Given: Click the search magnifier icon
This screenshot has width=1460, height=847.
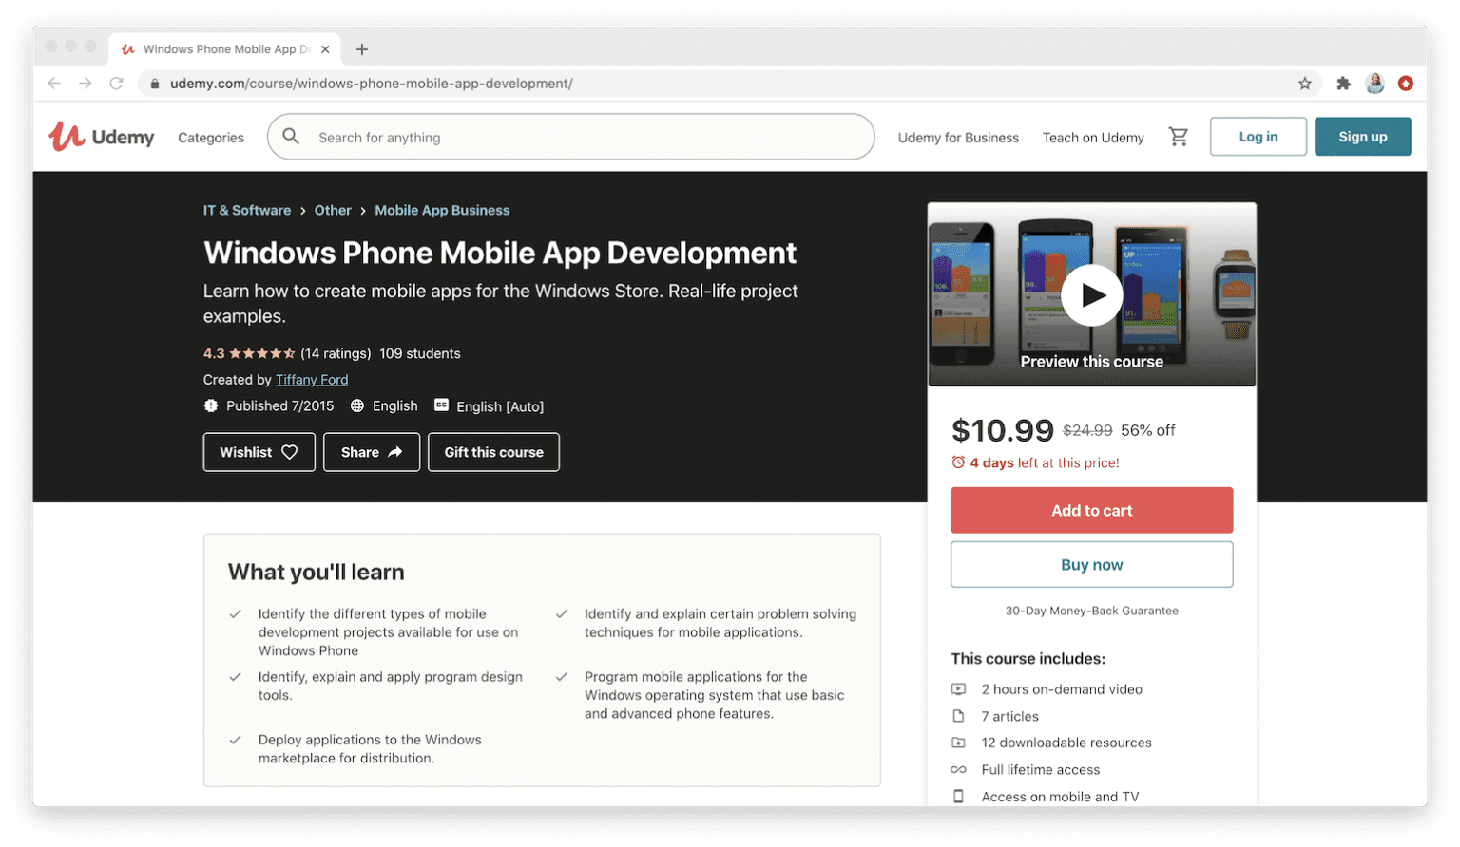Looking at the screenshot, I should coord(291,137).
